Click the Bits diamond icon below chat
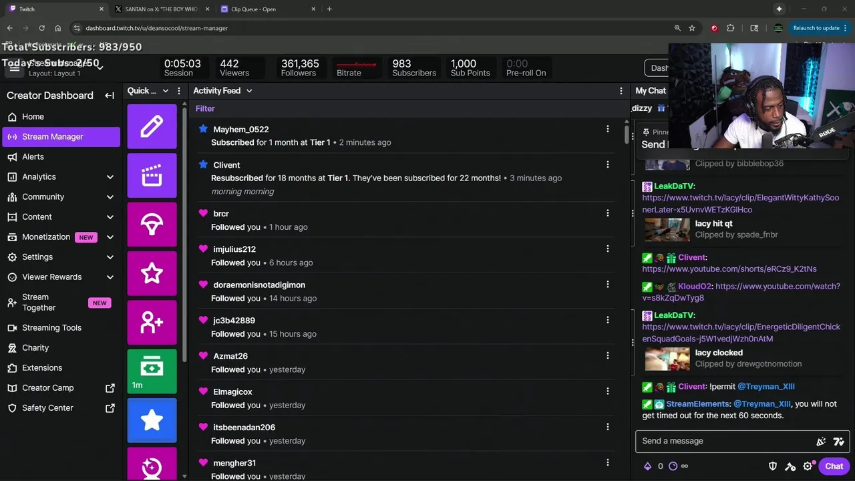The height and width of the screenshot is (481, 855). click(647, 466)
